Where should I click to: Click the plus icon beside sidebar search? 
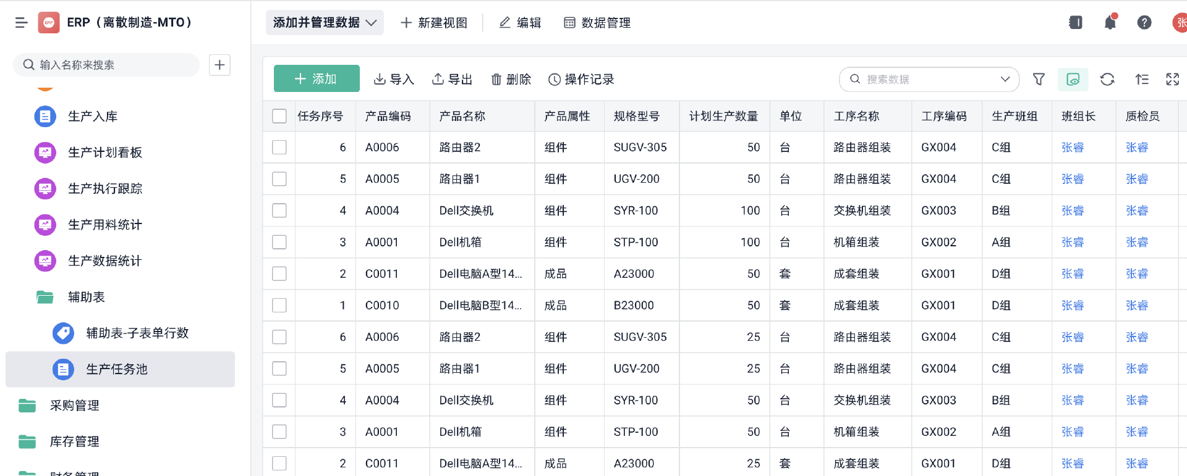[219, 65]
